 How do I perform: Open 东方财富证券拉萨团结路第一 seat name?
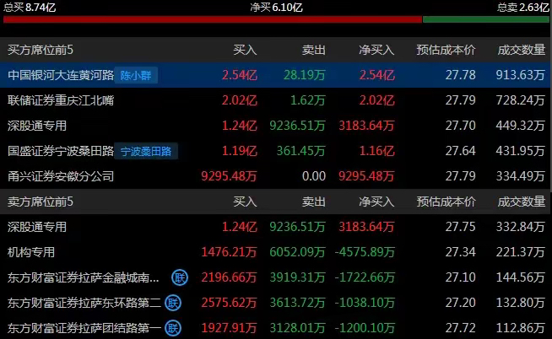[84, 328]
